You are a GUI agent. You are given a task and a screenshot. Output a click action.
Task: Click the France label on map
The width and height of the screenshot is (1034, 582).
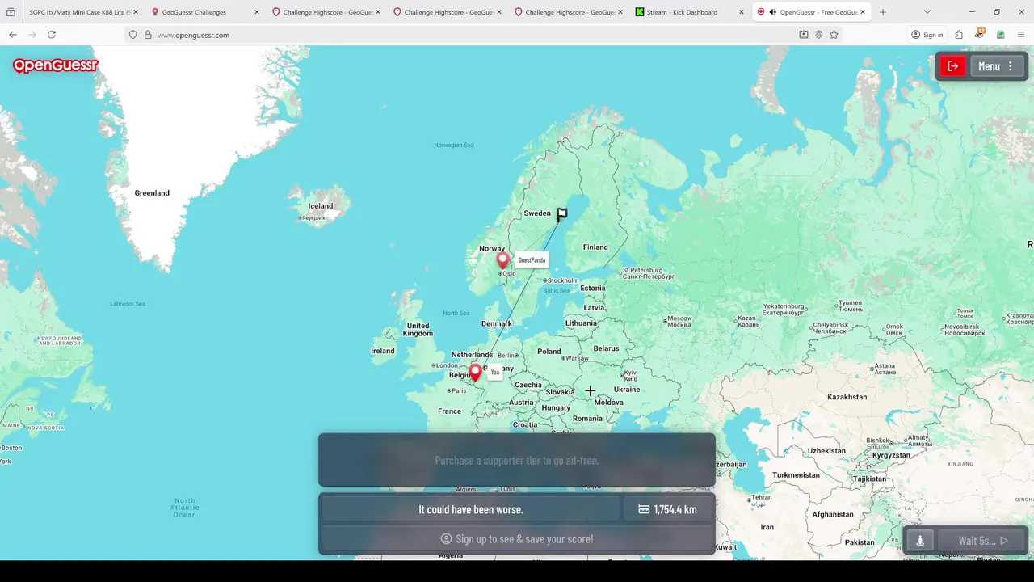pyautogui.click(x=449, y=411)
